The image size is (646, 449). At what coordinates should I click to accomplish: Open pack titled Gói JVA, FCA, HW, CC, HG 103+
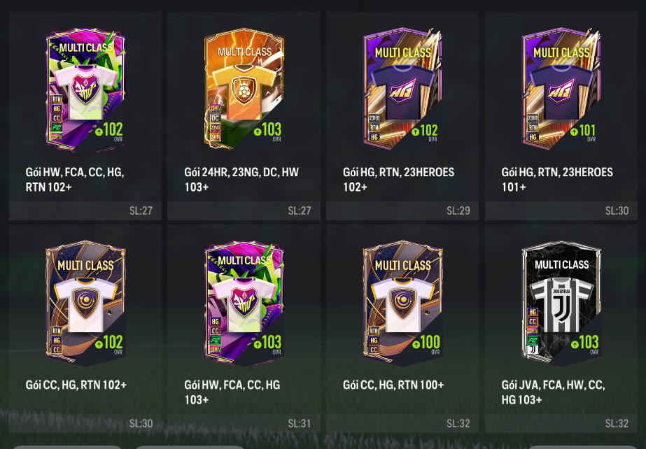pyautogui.click(x=561, y=329)
